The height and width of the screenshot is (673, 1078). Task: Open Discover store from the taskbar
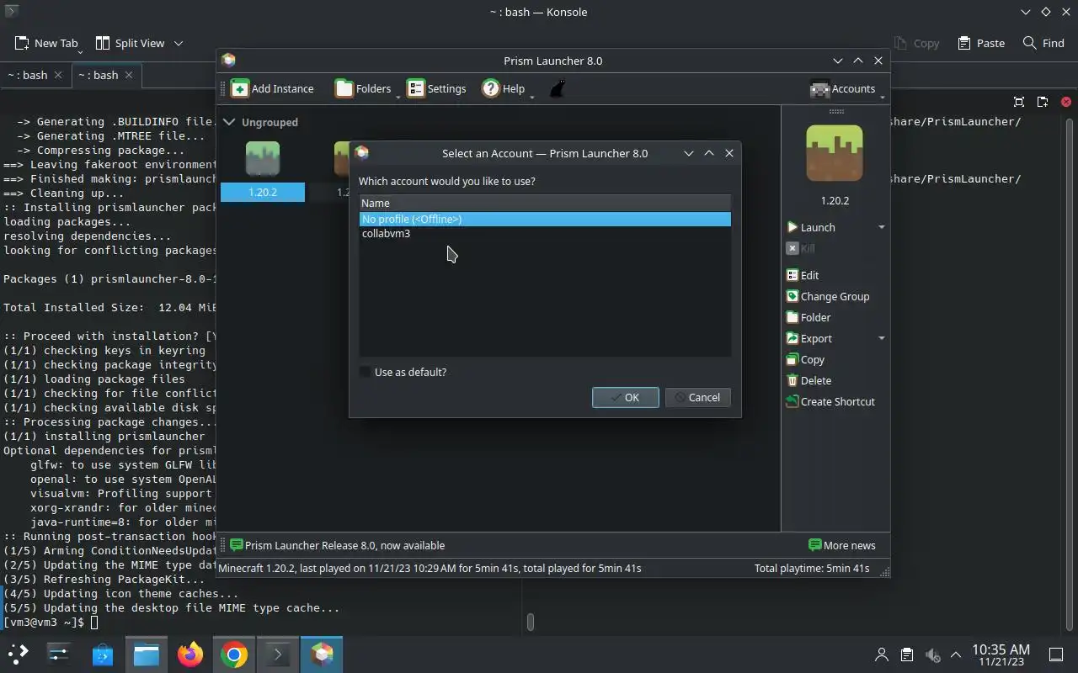(103, 654)
